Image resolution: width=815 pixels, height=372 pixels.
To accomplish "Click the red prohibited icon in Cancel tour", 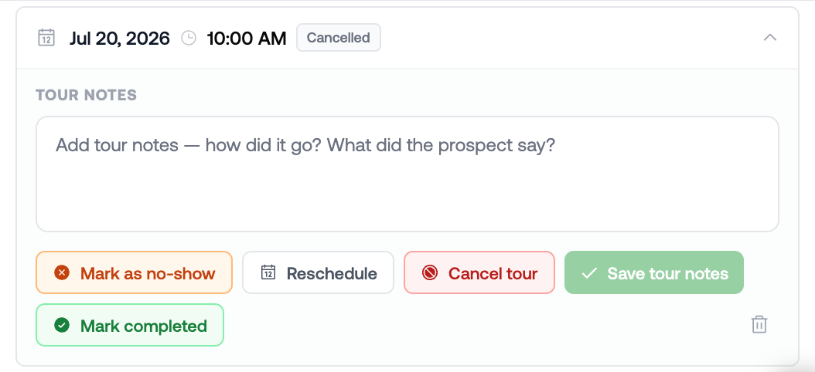I will pyautogui.click(x=430, y=272).
